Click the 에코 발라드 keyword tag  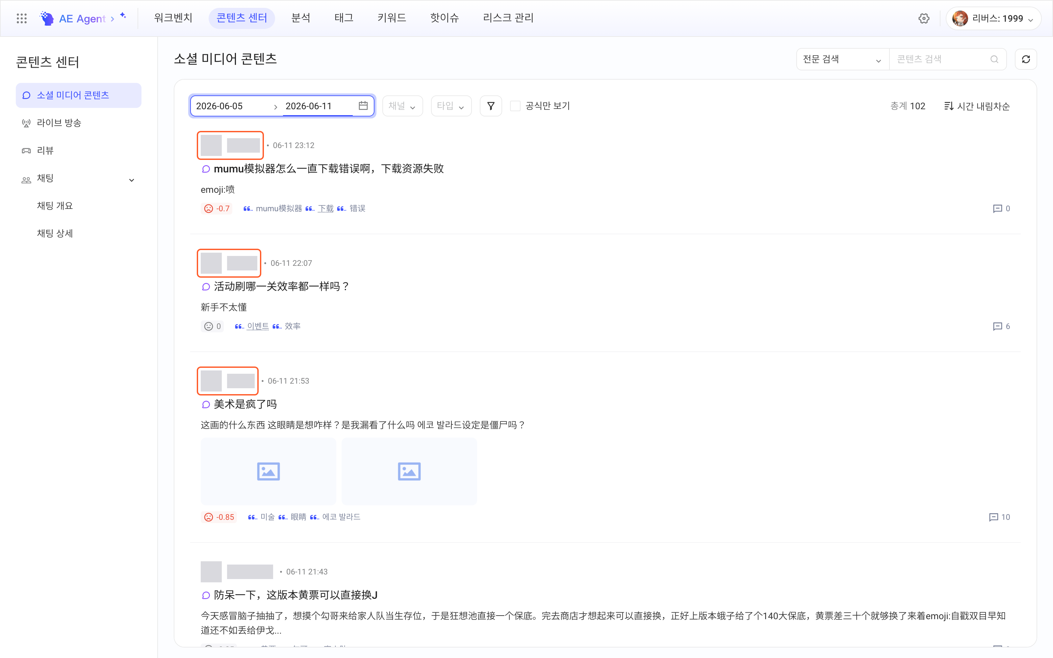pos(341,517)
